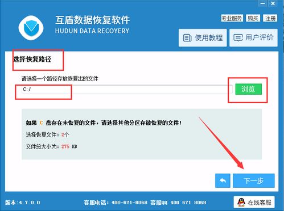Focus the recovery path input field showing C:/
Image resolution: width=284 pixels, height=211 pixels.
click(x=127, y=89)
